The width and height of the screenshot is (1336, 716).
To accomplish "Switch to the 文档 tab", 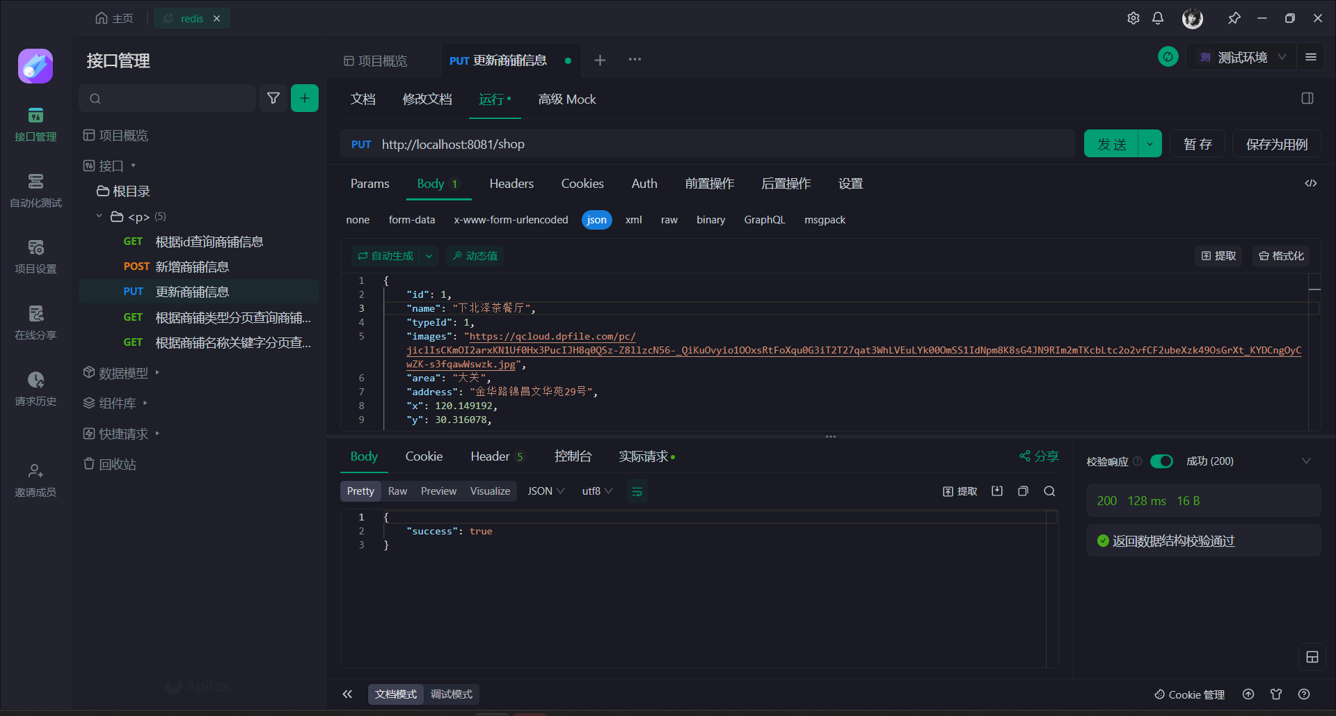I will pyautogui.click(x=363, y=100).
